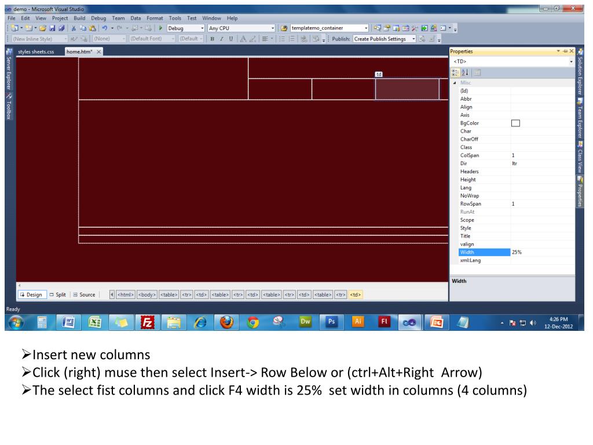Apply Italic formatting
The height and width of the screenshot is (445, 593).
pyautogui.click(x=222, y=39)
